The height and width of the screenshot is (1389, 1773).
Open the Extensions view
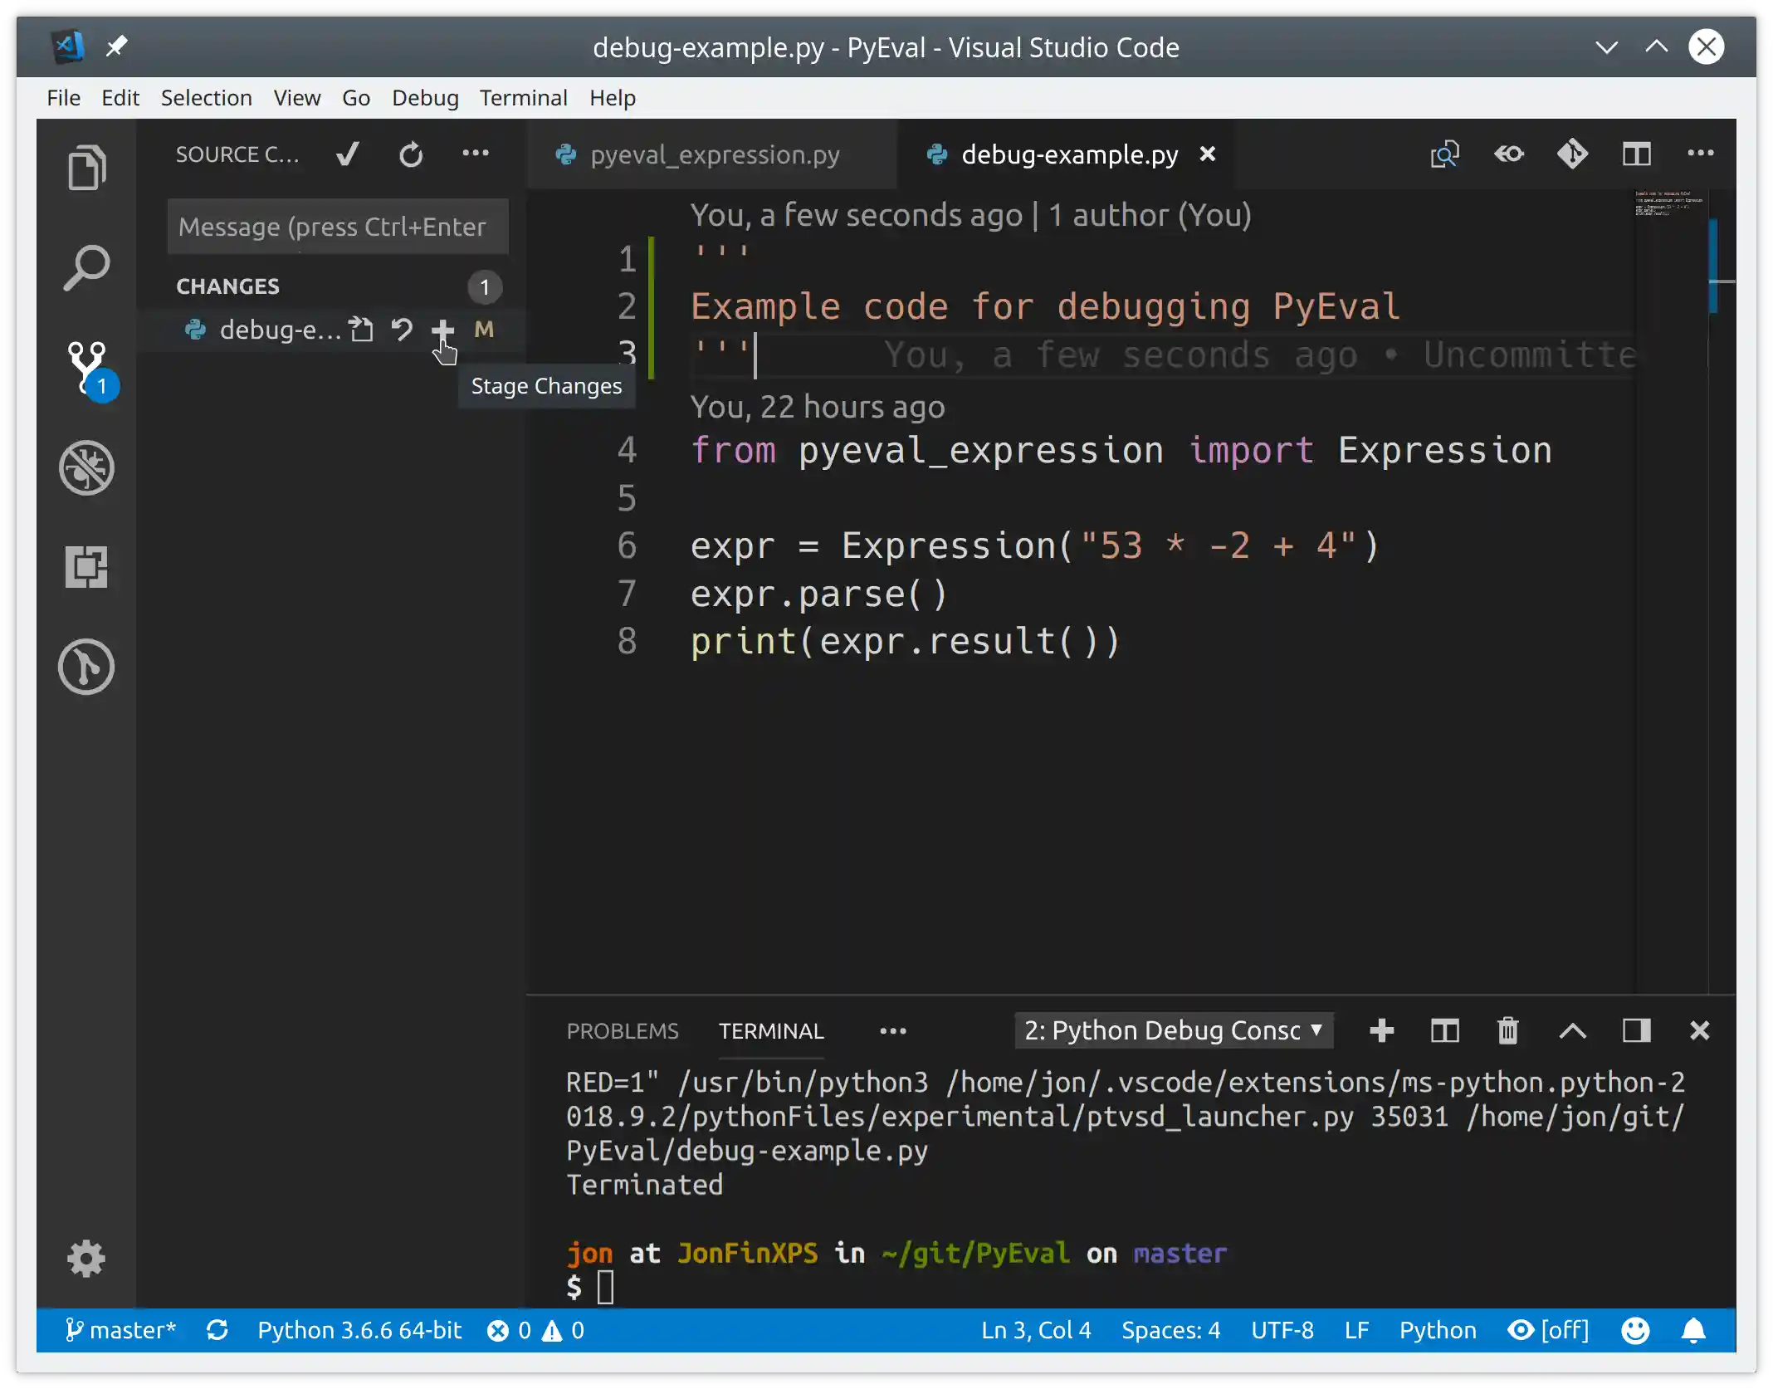tap(87, 568)
